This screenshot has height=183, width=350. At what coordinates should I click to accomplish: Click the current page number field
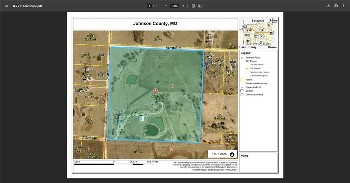tap(149, 6)
